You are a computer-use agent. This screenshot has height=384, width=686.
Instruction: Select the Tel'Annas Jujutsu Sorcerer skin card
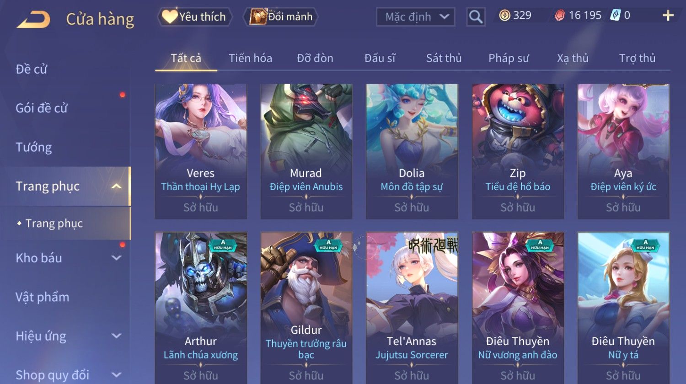pos(412,308)
